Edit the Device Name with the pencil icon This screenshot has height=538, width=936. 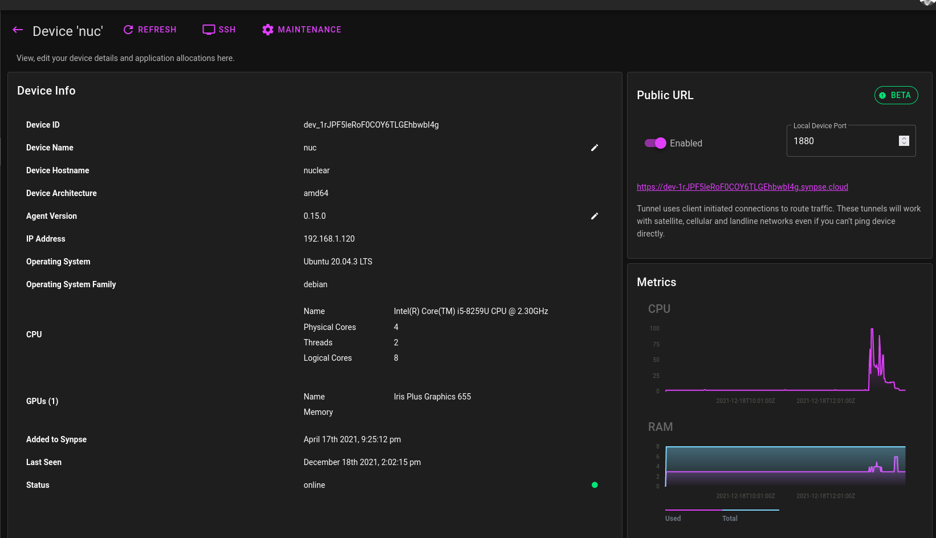pos(595,148)
